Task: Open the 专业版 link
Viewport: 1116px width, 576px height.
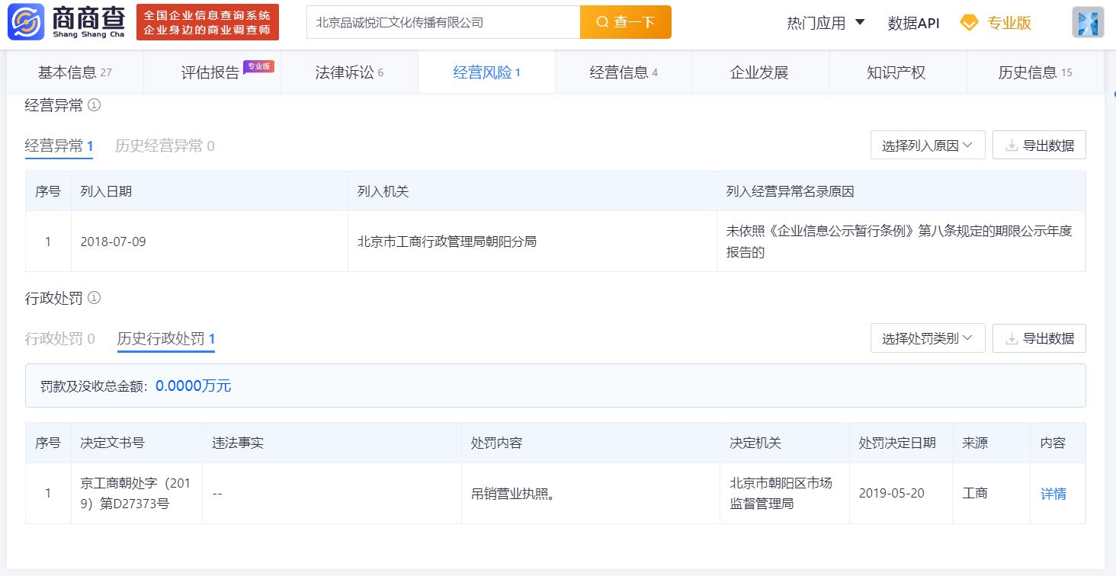Action: point(1009,23)
